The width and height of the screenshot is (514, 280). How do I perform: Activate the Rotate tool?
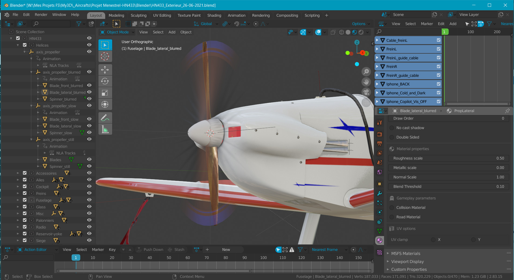[x=105, y=81]
